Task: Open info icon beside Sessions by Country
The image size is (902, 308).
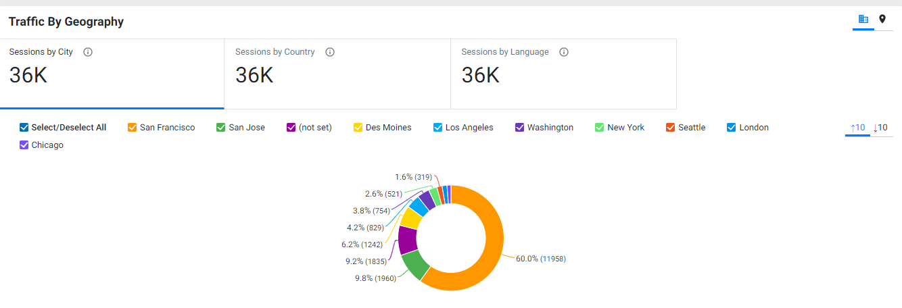Action: (330, 52)
